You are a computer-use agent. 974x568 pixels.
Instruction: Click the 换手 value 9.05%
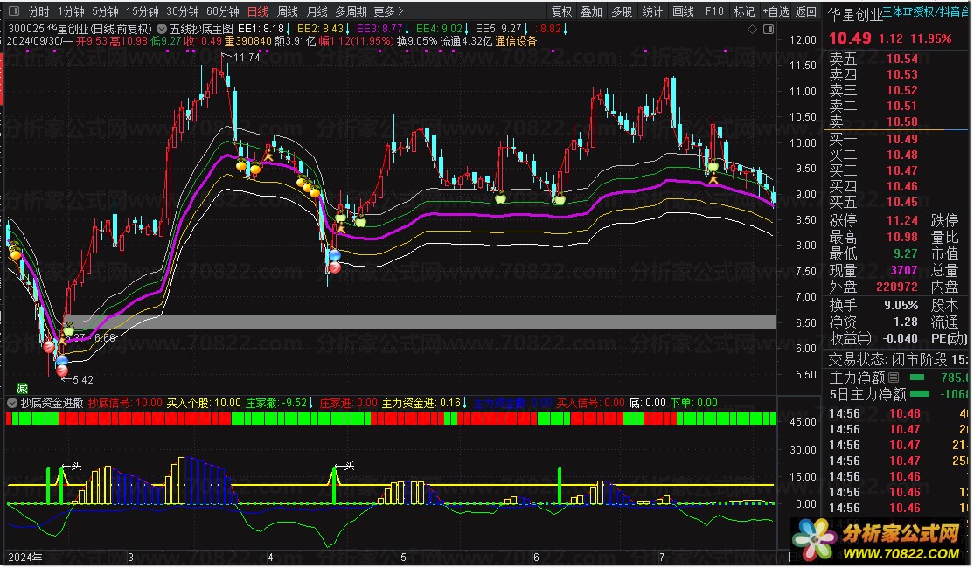[x=901, y=306]
